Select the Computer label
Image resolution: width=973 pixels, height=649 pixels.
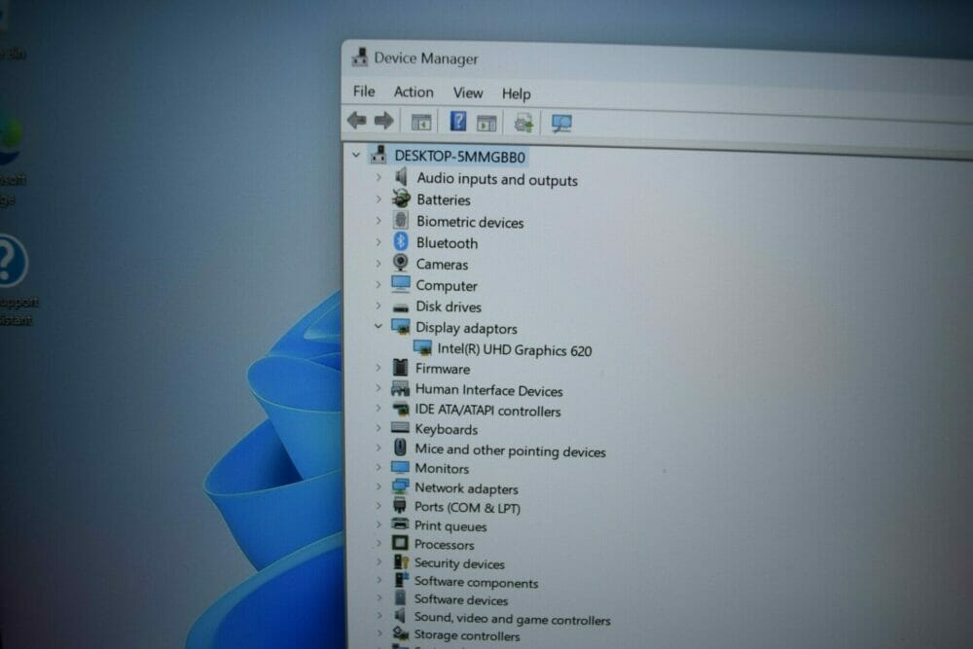(447, 286)
